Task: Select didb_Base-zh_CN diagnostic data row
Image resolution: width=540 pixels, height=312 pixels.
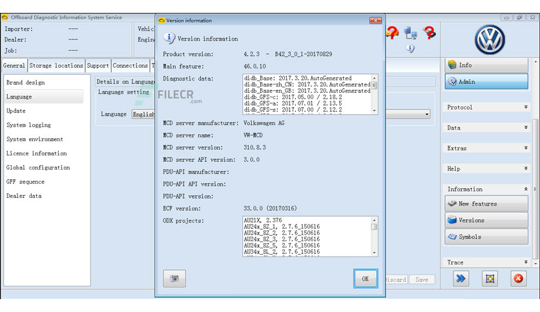Action: [x=307, y=84]
